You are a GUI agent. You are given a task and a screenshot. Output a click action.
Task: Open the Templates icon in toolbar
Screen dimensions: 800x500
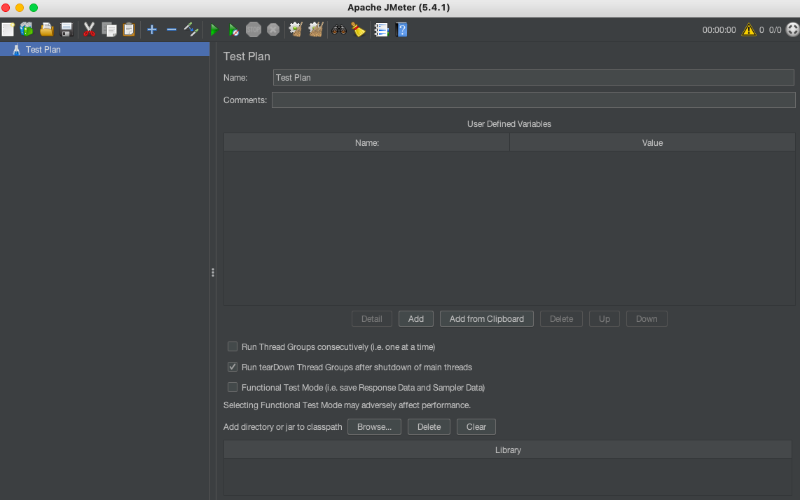(x=27, y=29)
